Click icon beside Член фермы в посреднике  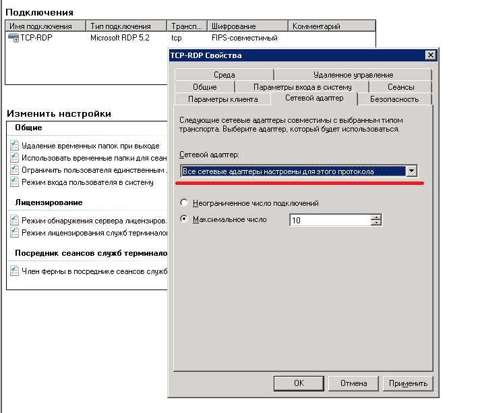[14, 271]
